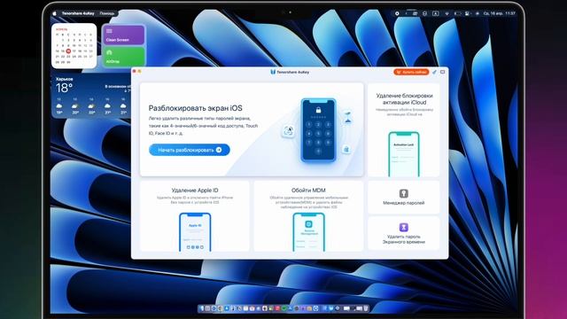Open the 'Обойти MDM' feature
567x319 pixels.
(x=308, y=216)
